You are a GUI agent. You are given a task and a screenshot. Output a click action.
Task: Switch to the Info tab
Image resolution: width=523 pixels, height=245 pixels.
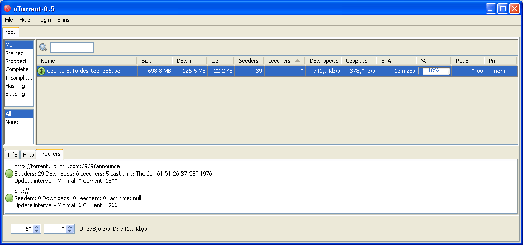(x=12, y=155)
